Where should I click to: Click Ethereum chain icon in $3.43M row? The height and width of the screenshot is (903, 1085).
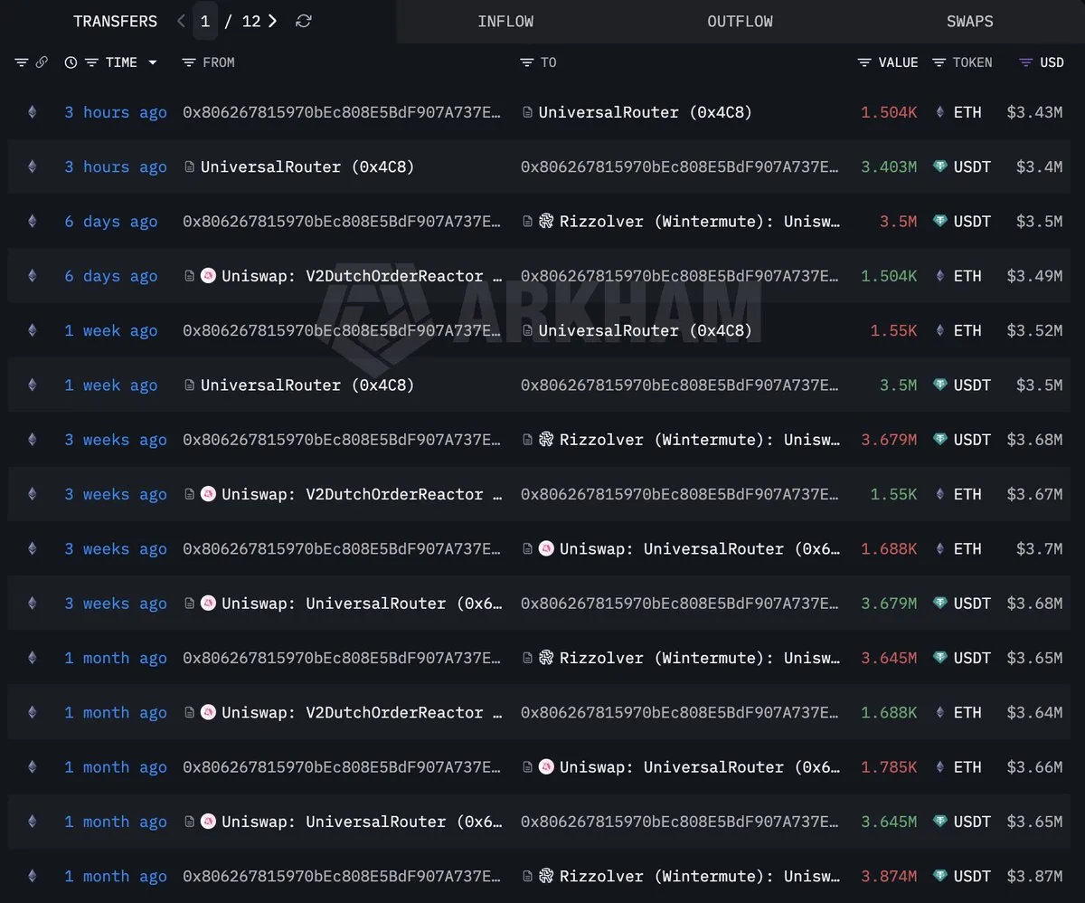[33, 112]
